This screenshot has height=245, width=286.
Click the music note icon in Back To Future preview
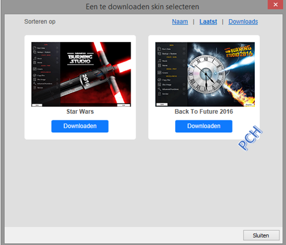tap(159, 61)
